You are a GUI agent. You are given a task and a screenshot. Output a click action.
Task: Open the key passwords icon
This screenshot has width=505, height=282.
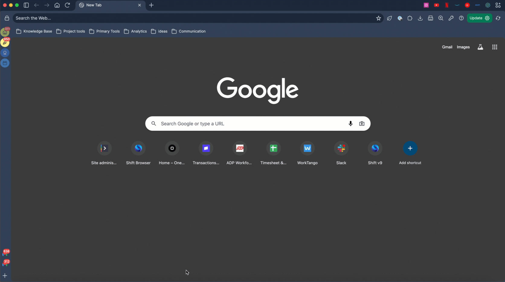click(x=451, y=18)
